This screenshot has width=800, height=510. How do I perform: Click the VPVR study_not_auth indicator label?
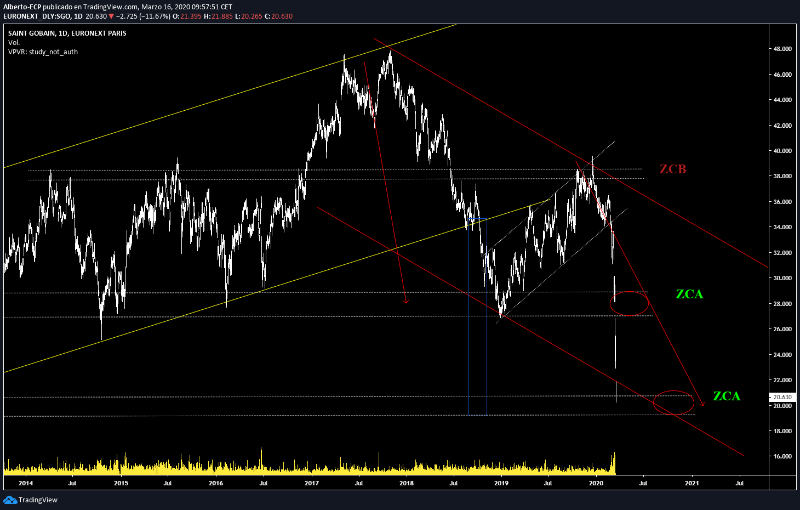coord(43,52)
